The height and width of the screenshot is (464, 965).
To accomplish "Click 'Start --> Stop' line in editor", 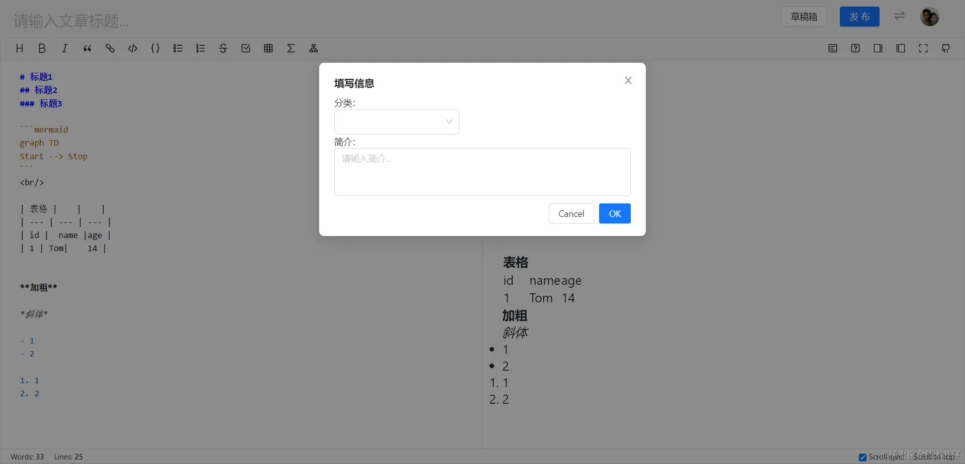I will click(x=54, y=156).
